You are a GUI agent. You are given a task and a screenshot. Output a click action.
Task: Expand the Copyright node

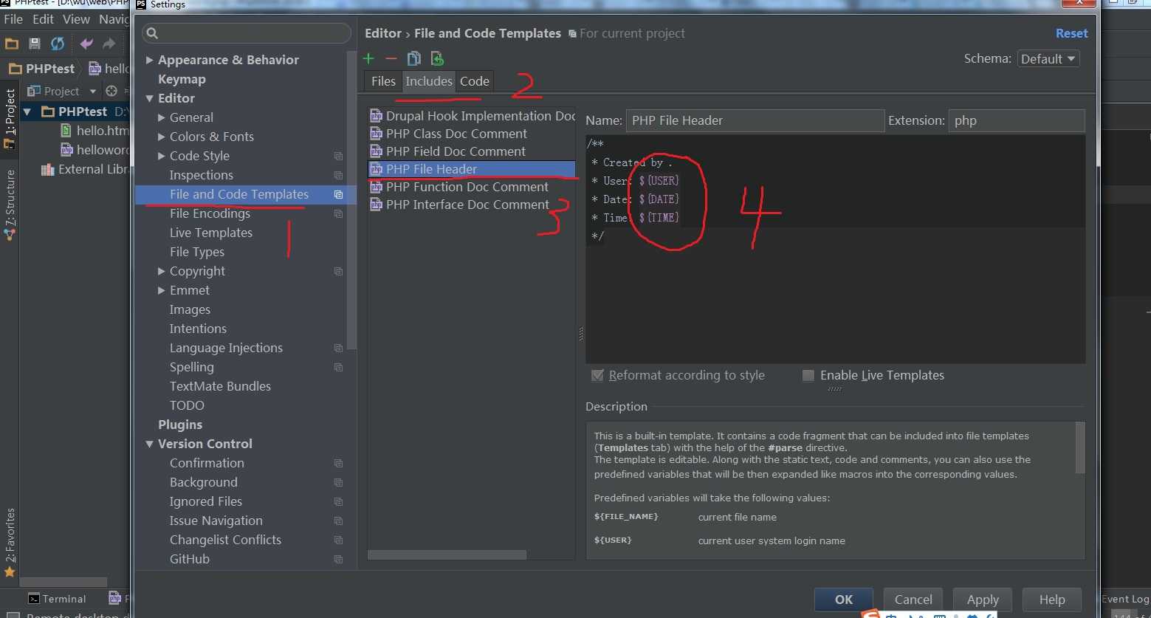click(161, 271)
